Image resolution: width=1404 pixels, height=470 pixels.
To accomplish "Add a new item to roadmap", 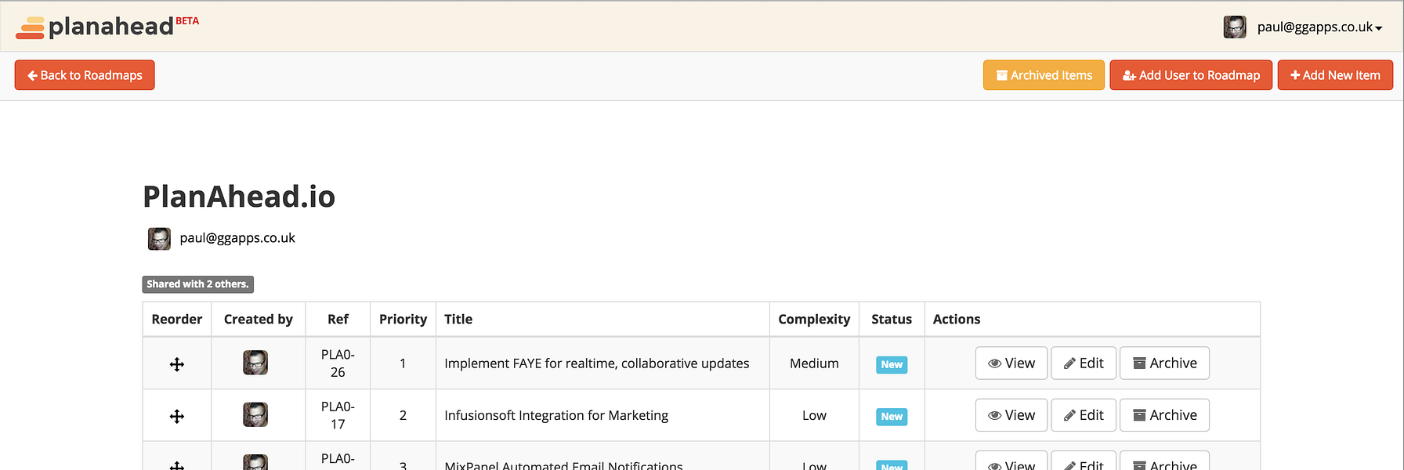I will [x=1335, y=75].
